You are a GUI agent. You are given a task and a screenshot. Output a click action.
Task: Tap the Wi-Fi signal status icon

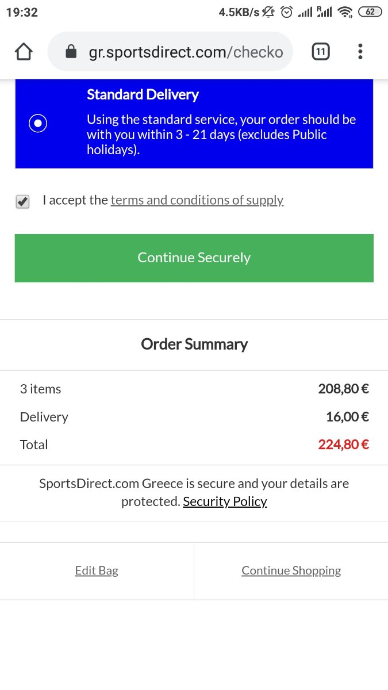[345, 12]
